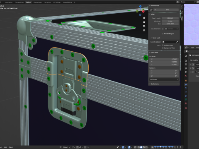
Task: Select solid viewport shading icon
Action: [x=141, y=147]
